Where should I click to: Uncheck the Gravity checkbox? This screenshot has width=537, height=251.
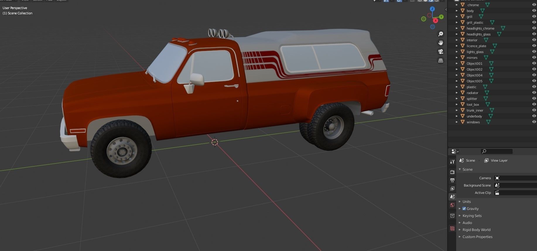pos(464,209)
